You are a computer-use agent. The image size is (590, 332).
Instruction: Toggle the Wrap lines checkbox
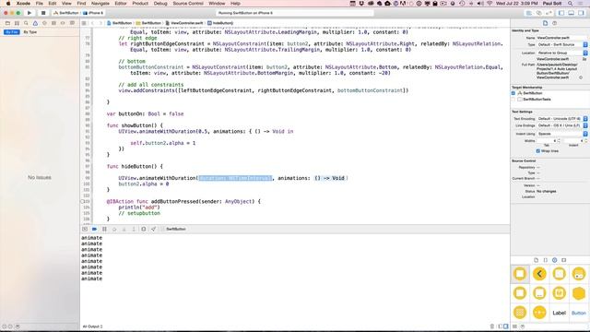(x=538, y=151)
